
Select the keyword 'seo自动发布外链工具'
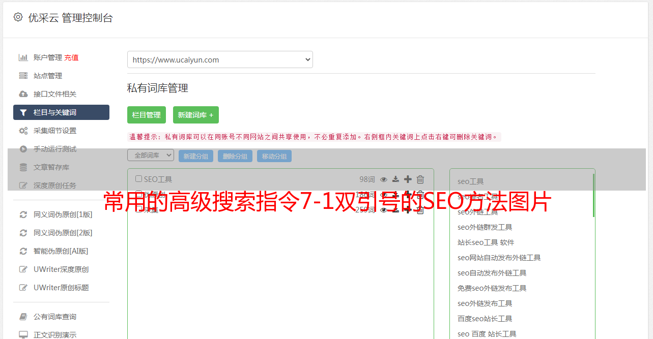[x=492, y=273]
